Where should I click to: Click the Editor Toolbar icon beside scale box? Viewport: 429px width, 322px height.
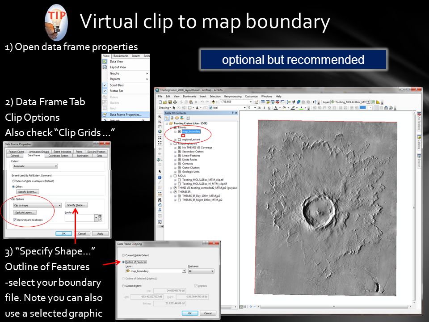coord(257,102)
